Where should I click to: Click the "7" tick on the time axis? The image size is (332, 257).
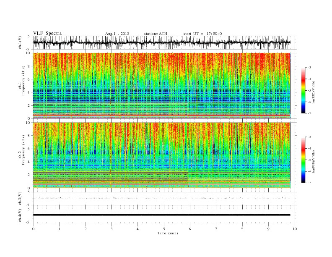(216, 229)
